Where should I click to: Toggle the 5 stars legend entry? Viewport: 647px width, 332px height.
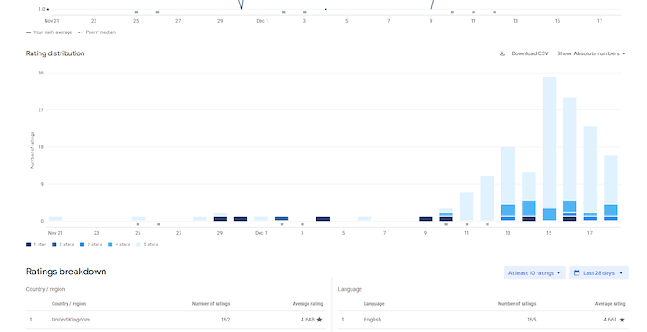tap(147, 244)
